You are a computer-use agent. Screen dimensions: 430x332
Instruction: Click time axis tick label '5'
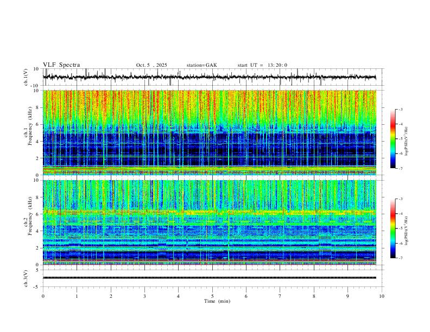(x=212, y=296)
